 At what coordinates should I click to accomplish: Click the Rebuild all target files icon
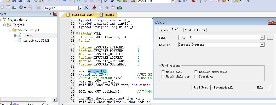coord(14,8)
